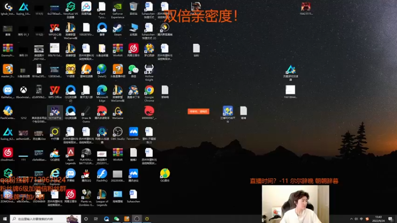Select the Recycle Bin icon
This screenshot has height=223, width=397.
click(133, 8)
